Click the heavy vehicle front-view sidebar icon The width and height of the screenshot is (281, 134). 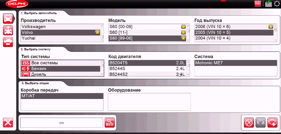point(8,30)
